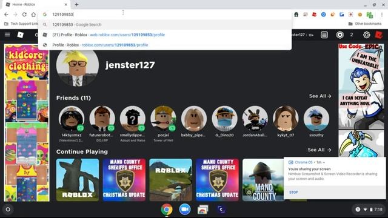
Task: Choose roblox.com profile suggestion
Action: click(165, 45)
